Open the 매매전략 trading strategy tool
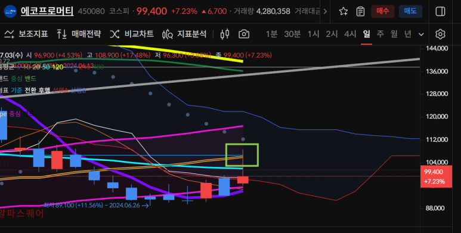 coord(79,34)
